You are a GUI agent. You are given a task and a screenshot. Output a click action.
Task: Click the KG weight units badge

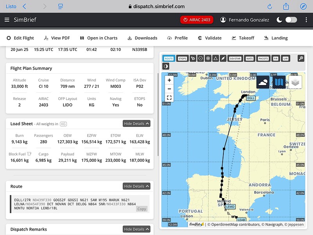[63, 124]
